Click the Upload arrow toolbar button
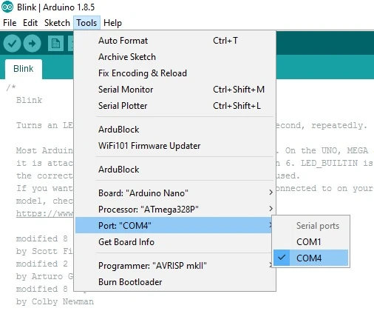This screenshot has height=311, width=374. point(32,44)
